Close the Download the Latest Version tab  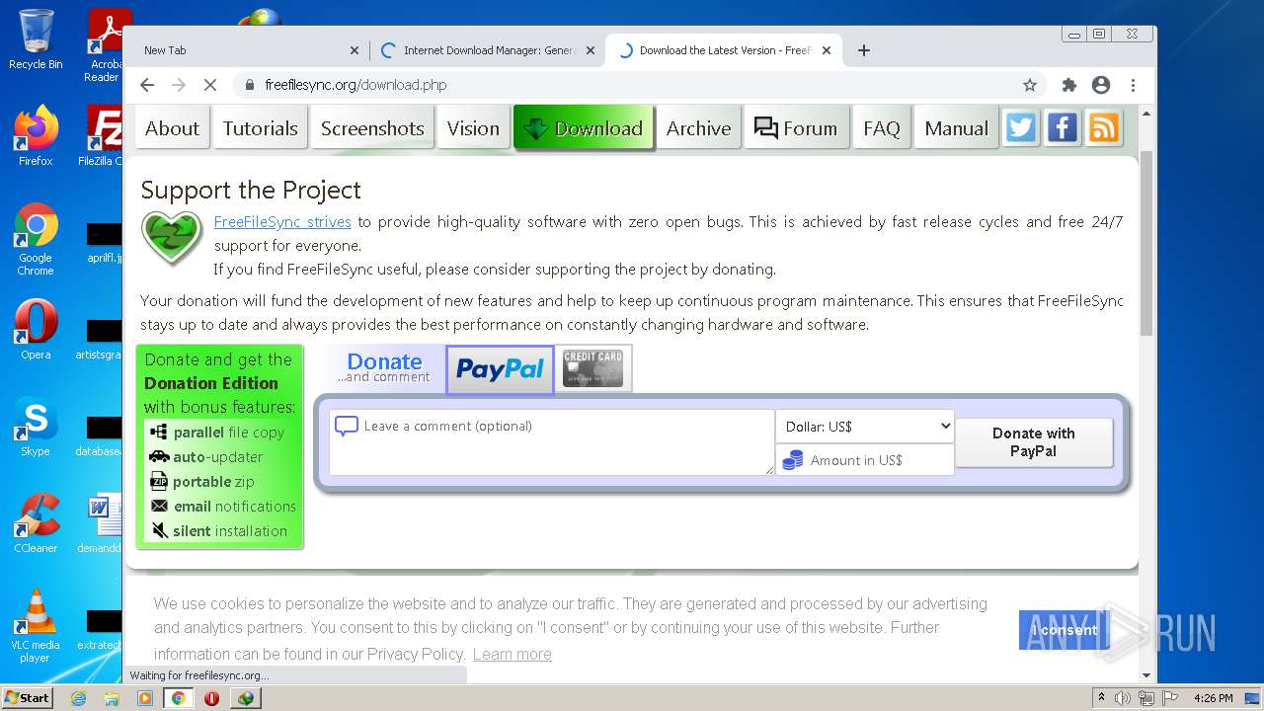tap(827, 50)
